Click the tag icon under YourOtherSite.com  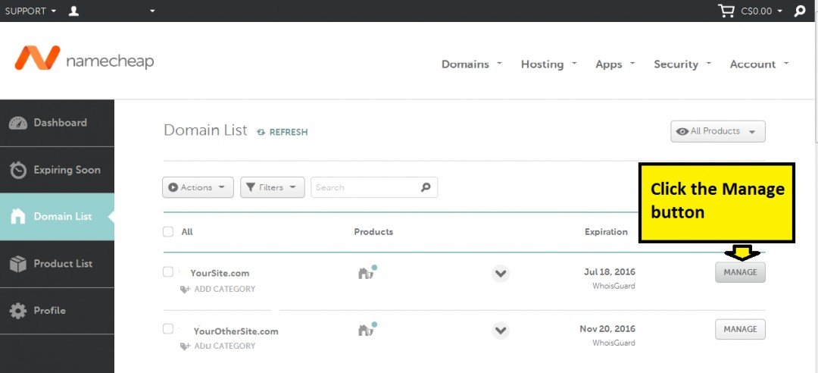185,346
